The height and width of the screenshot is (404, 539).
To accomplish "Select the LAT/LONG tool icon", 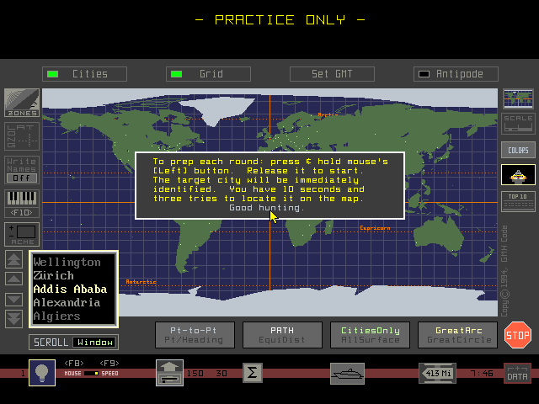I will point(22,136).
